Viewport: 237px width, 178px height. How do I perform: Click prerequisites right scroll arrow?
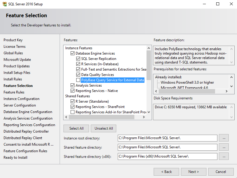pos(226,91)
